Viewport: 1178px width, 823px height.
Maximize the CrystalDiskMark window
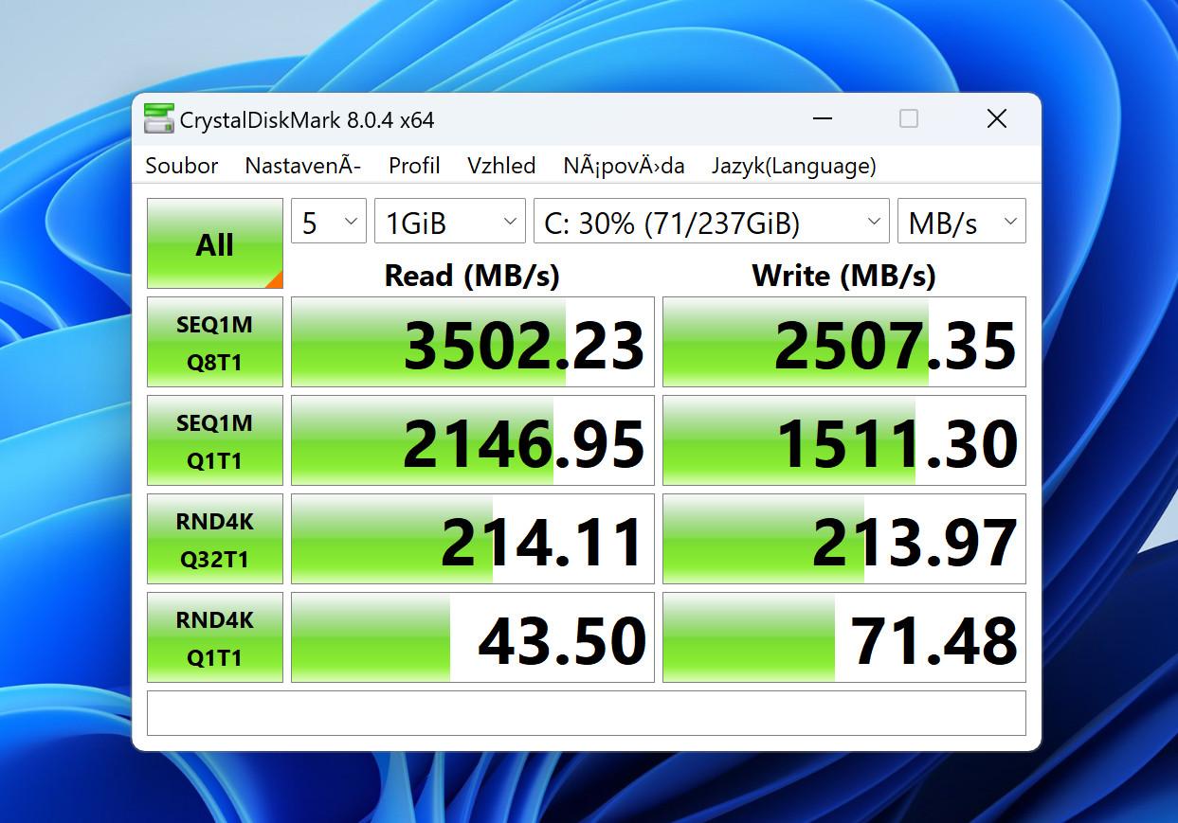coord(908,119)
